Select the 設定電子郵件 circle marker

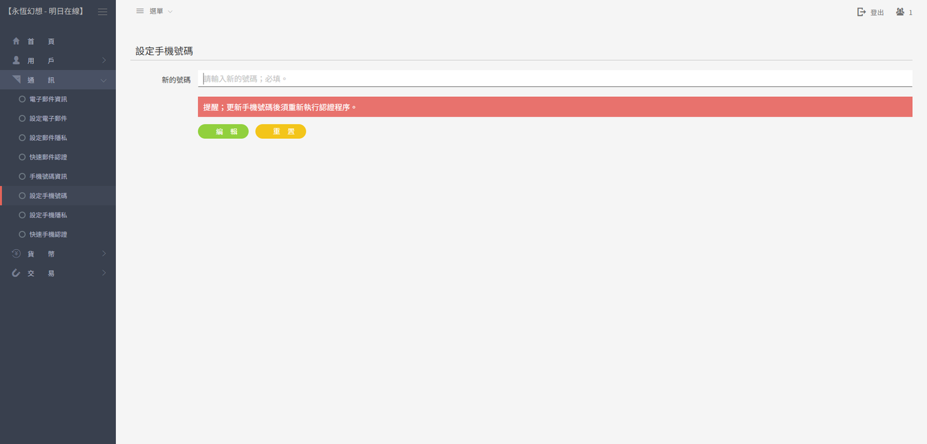(22, 118)
